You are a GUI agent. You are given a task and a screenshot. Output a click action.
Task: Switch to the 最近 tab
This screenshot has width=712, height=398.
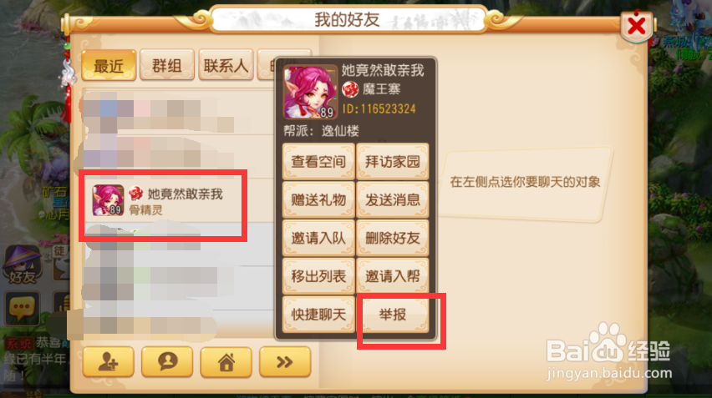(x=109, y=66)
